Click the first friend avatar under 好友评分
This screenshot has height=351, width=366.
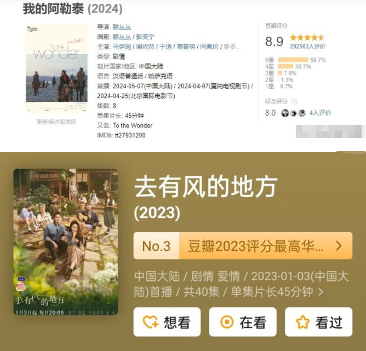[285, 113]
